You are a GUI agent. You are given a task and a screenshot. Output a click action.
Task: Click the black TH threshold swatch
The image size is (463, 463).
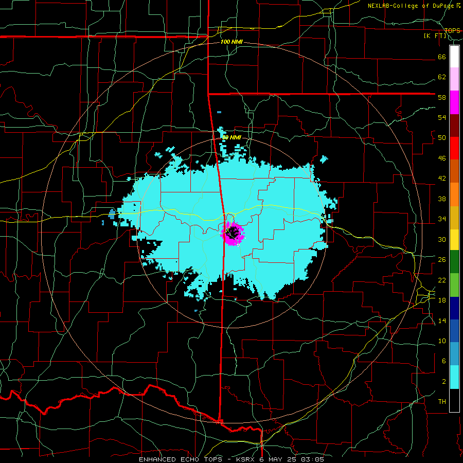[x=454, y=400]
